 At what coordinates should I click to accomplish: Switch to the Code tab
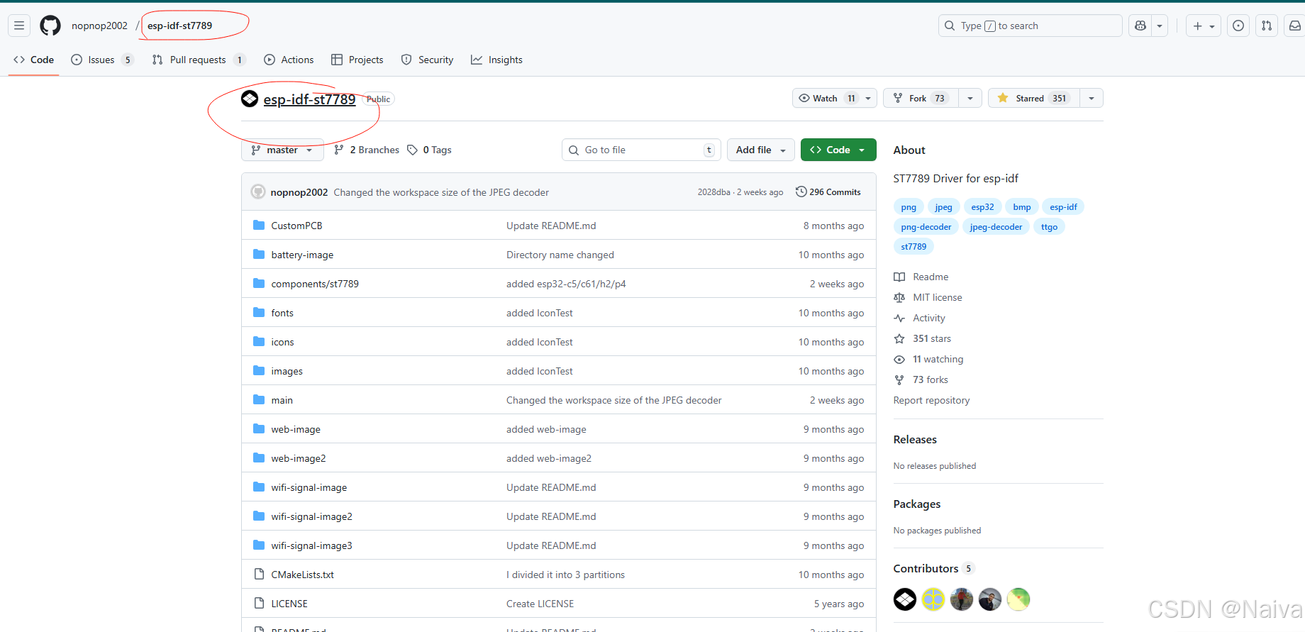(x=33, y=60)
